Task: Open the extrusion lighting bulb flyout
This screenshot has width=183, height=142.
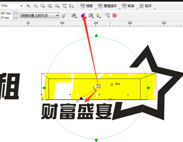Action: pyautogui.click(x=98, y=16)
